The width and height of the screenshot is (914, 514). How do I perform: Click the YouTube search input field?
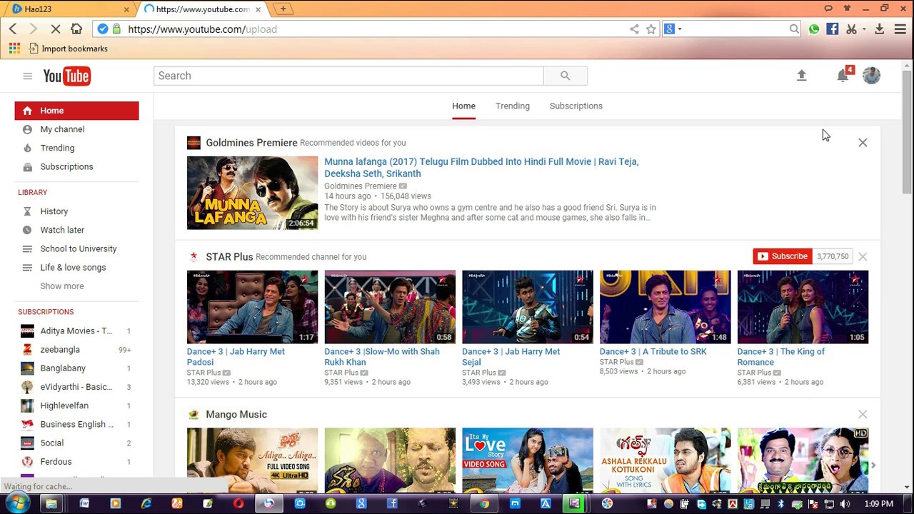coord(348,76)
